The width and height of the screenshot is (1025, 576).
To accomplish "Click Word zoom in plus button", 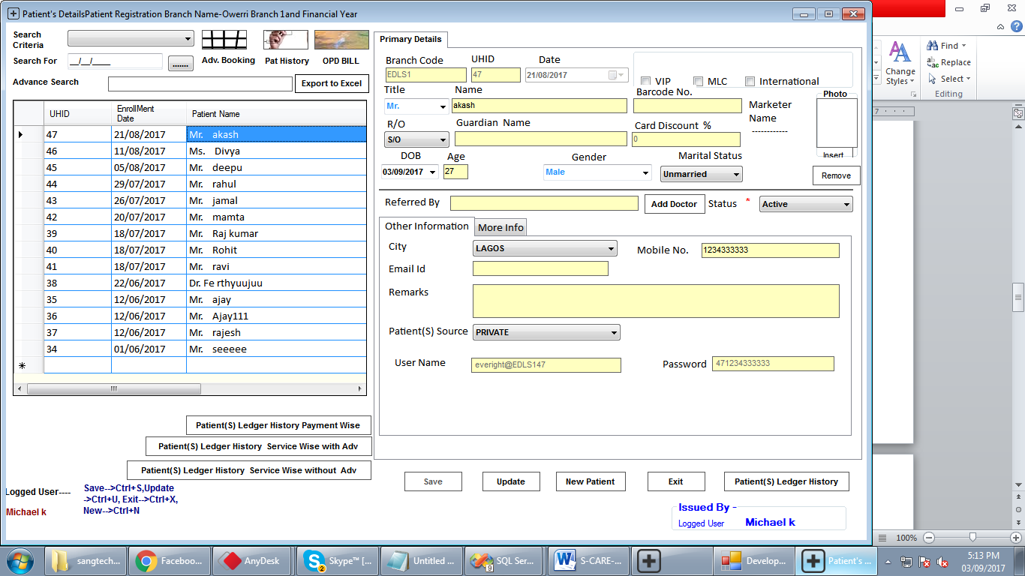I will coord(1016,538).
